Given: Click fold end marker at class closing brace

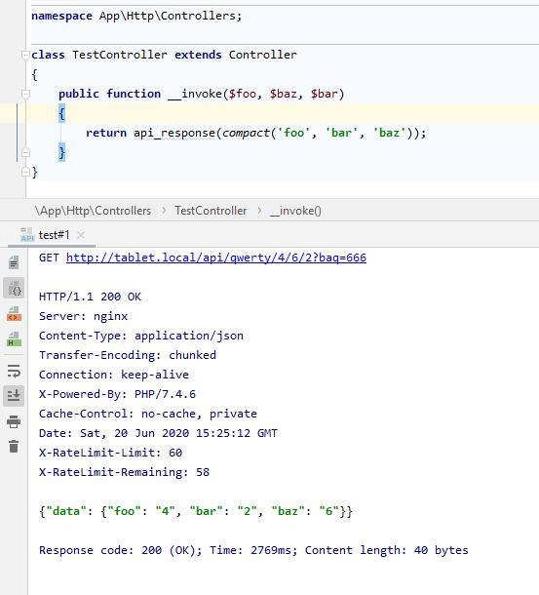Looking at the screenshot, I should (25, 172).
